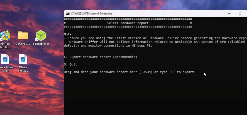Click the balenaEtcher green cube icon

click(41, 36)
